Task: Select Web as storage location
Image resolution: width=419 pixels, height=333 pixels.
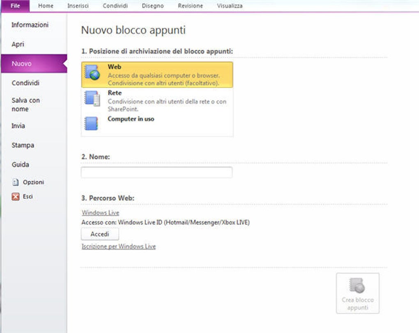Action: pyautogui.click(x=157, y=75)
